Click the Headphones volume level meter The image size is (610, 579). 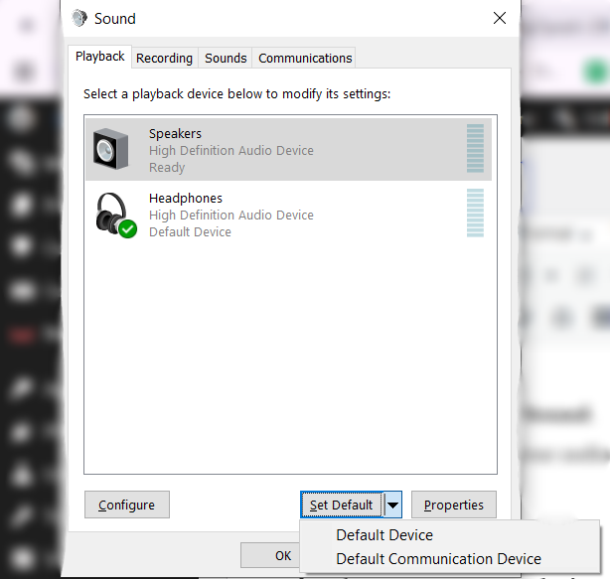point(475,213)
